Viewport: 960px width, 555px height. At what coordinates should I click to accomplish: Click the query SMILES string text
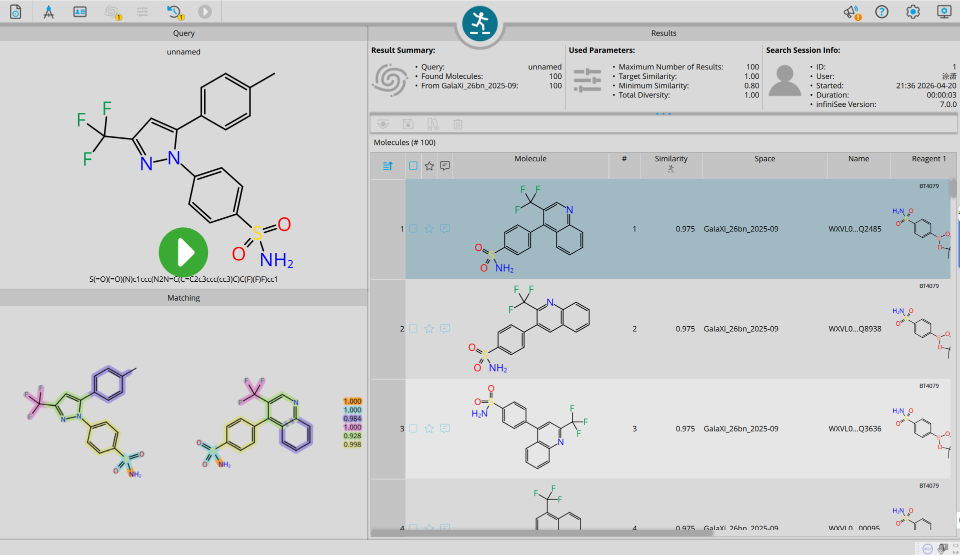(183, 279)
